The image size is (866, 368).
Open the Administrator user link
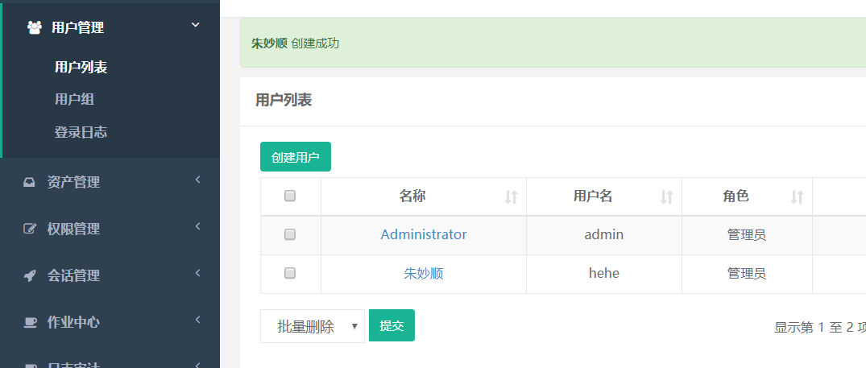coord(423,234)
